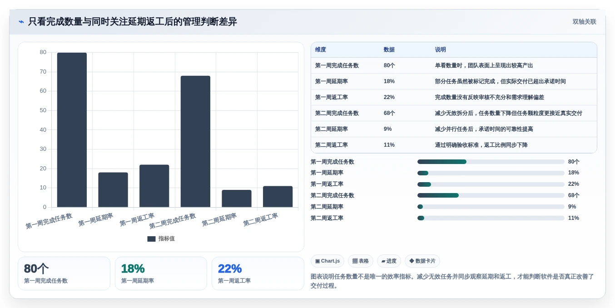
Task: Click description 完成数量没有反映审核不充分和需求理解偏差
Action: (490, 97)
